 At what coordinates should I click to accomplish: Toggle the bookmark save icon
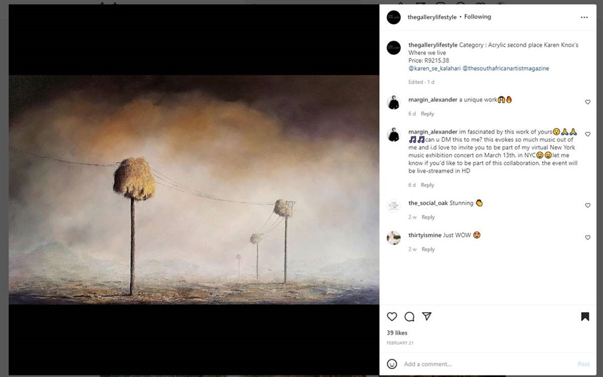(x=585, y=317)
